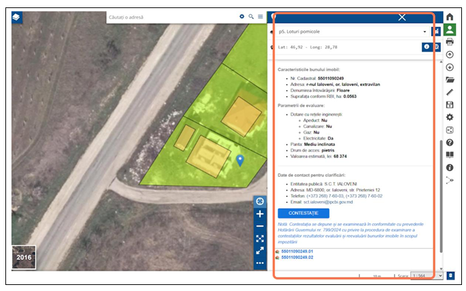The height and width of the screenshot is (291, 466).
Task: Zoom in on the map
Action: pyautogui.click(x=260, y=214)
